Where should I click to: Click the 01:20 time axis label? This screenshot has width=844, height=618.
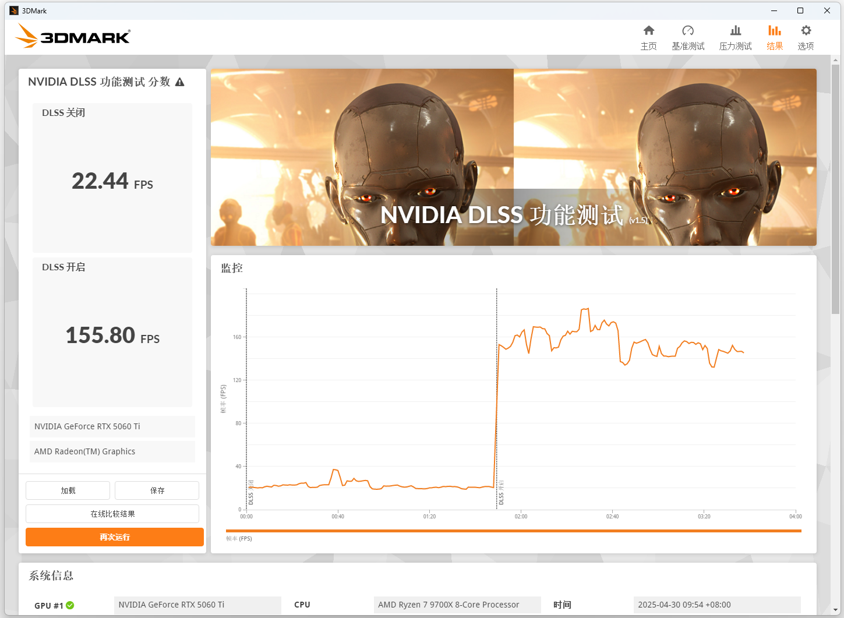point(429,517)
